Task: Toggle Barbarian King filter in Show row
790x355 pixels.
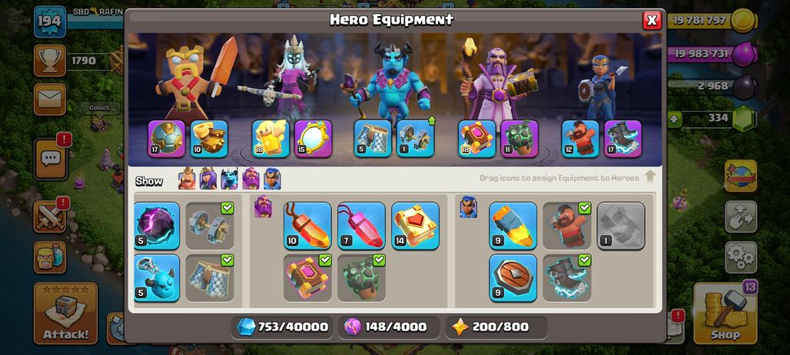Action: pos(187,179)
